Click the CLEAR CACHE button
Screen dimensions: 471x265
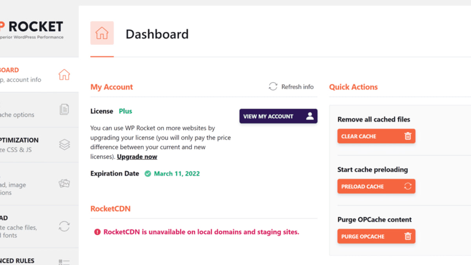(376, 136)
